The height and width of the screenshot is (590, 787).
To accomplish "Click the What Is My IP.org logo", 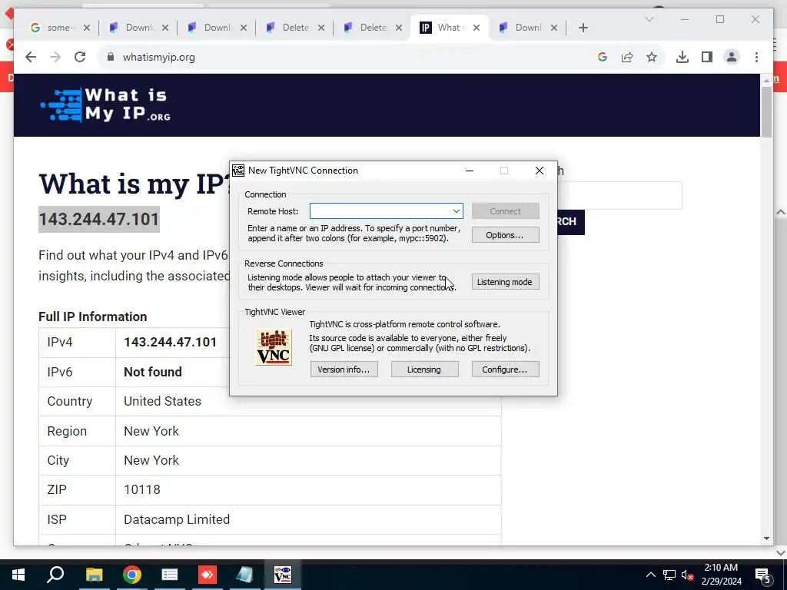I will (x=105, y=104).
